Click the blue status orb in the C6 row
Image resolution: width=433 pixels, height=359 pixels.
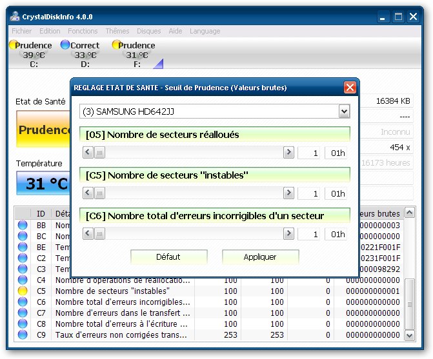23,302
